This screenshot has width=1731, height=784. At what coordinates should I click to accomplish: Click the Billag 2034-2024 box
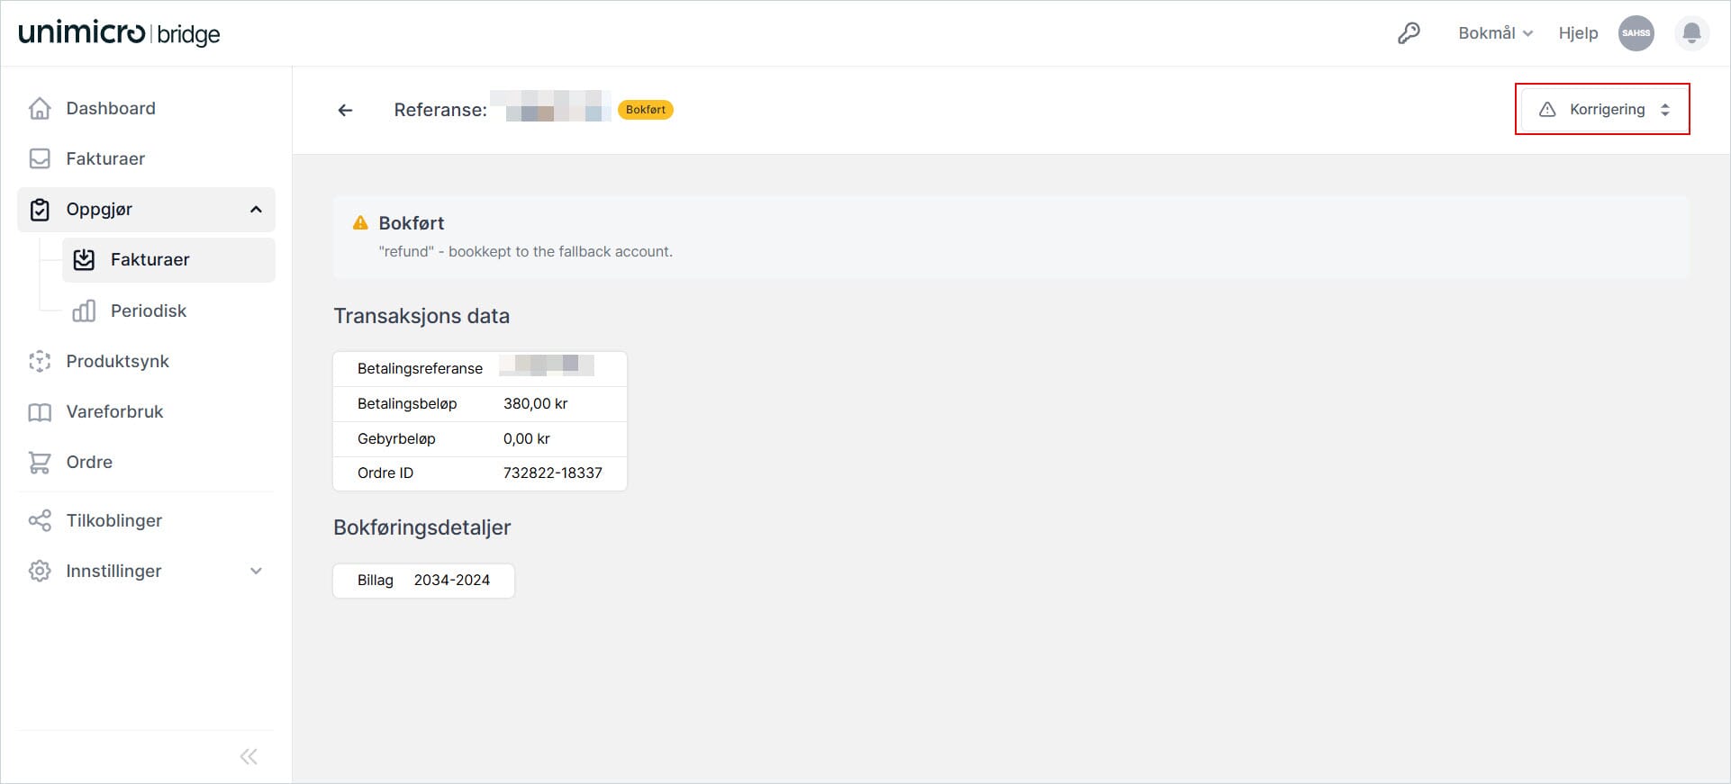click(423, 581)
